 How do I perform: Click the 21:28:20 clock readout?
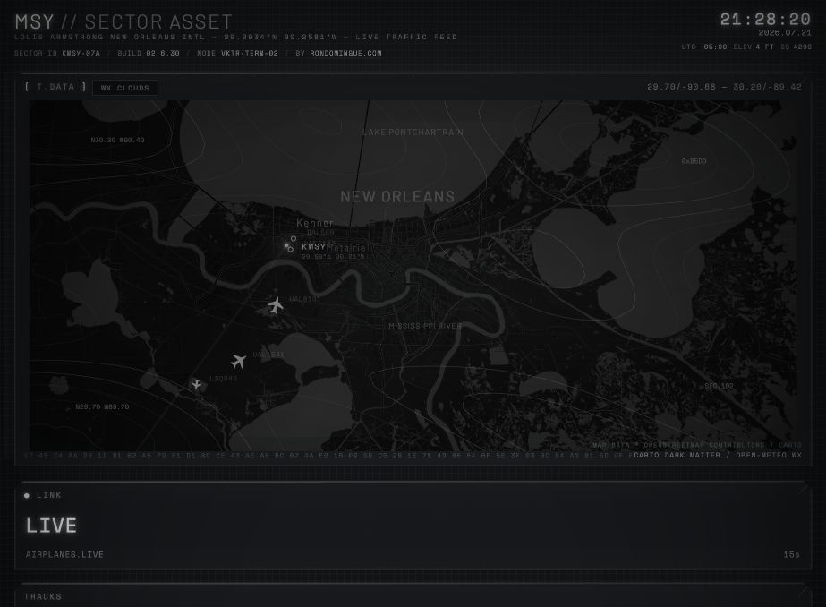(x=765, y=20)
